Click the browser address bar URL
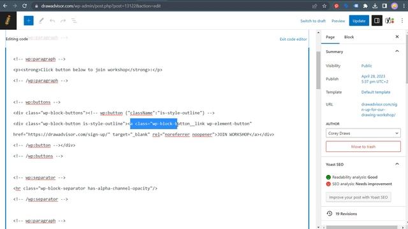 [x=101, y=6]
